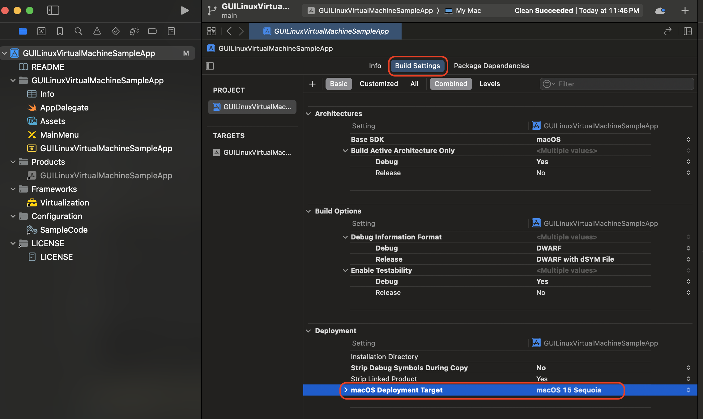Click the source control branch icon
703x419 pixels.
(212, 10)
